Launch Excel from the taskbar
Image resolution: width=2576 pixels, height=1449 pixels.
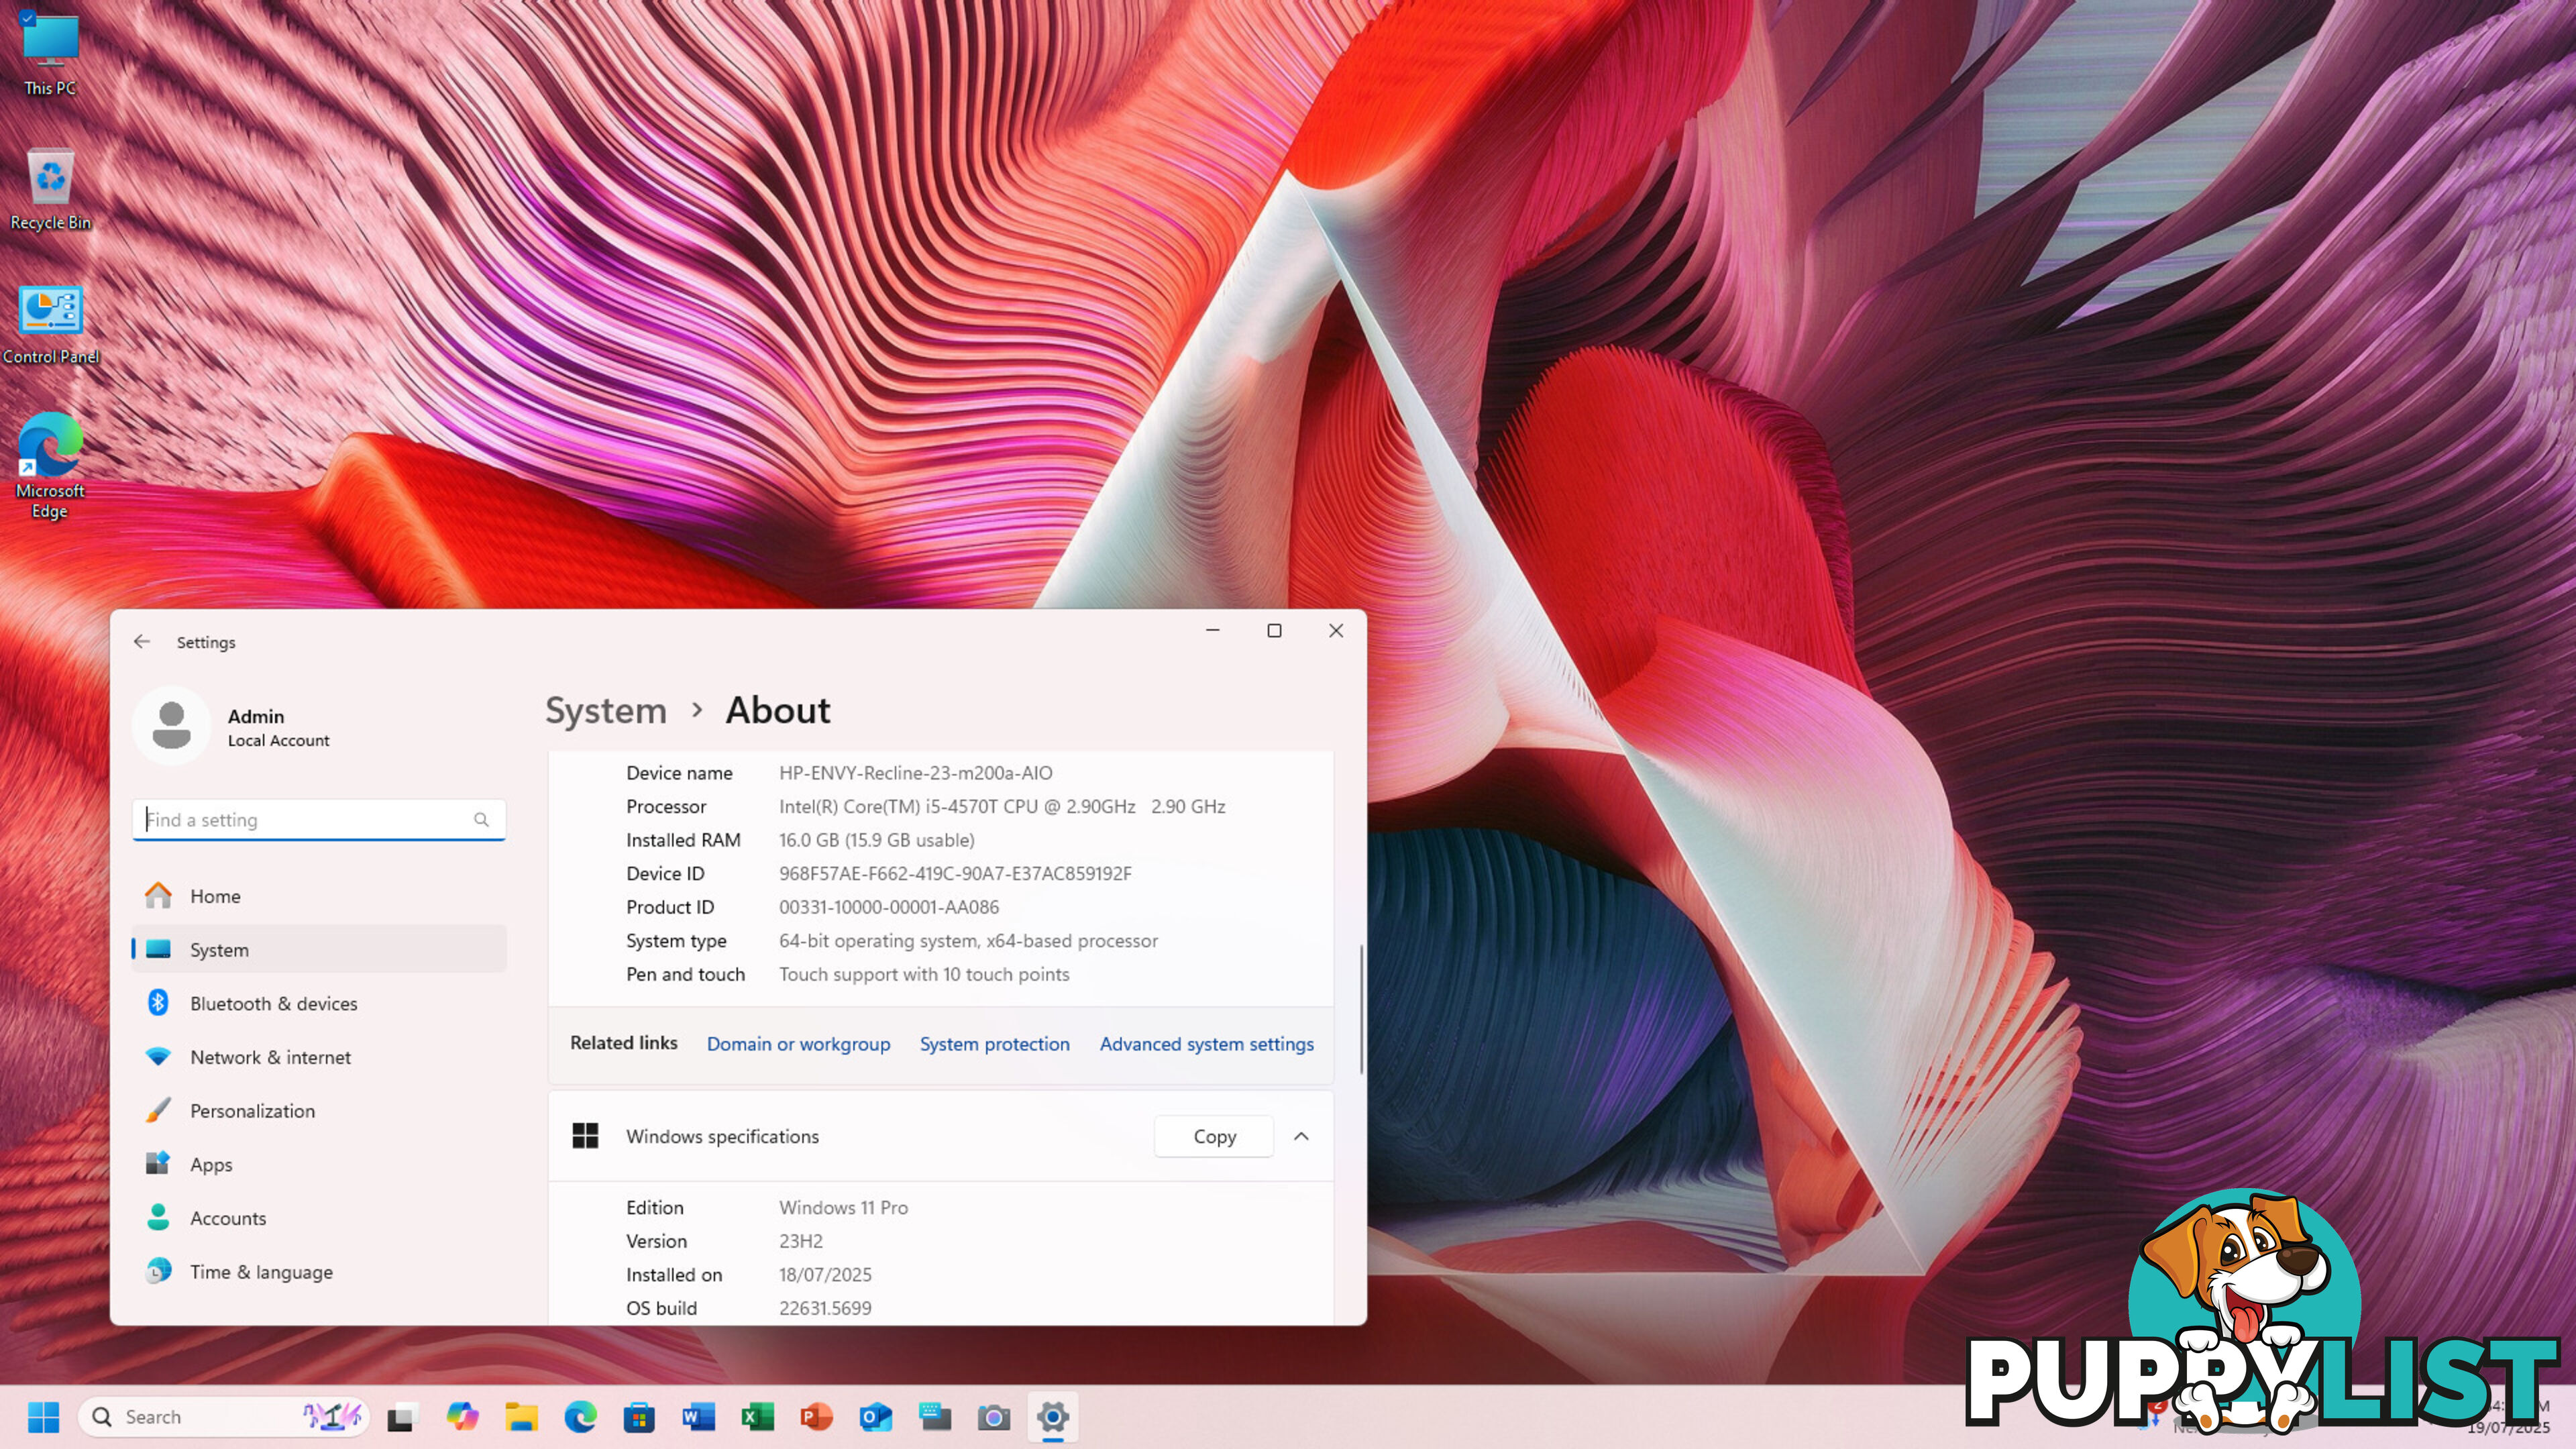point(757,1417)
